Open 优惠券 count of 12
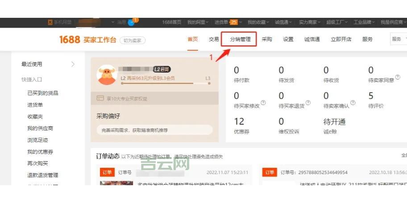This screenshot has width=407, height=203. tap(241, 126)
